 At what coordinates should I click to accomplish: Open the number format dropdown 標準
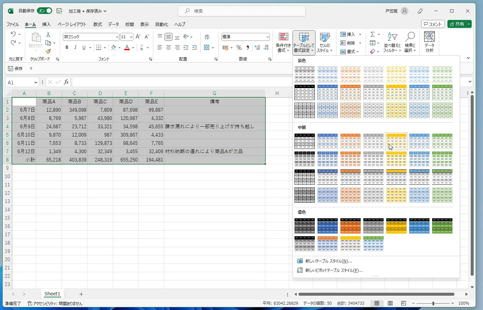[x=268, y=37]
